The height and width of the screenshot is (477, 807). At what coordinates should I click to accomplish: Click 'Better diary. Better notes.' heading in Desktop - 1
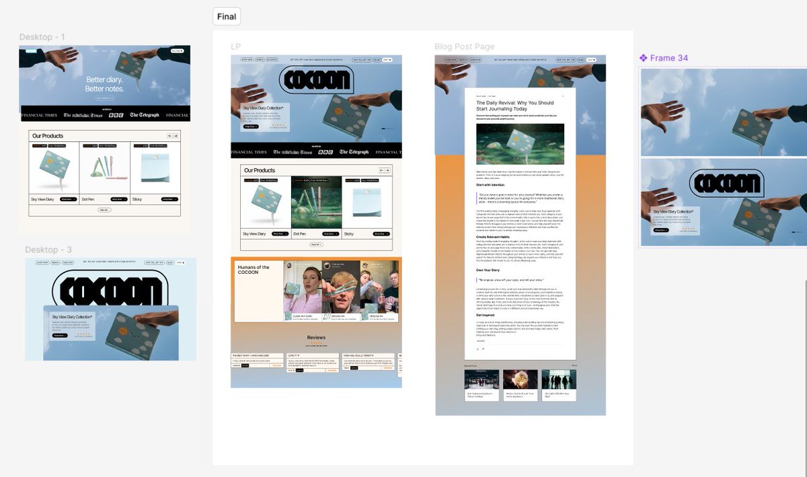coord(104,84)
